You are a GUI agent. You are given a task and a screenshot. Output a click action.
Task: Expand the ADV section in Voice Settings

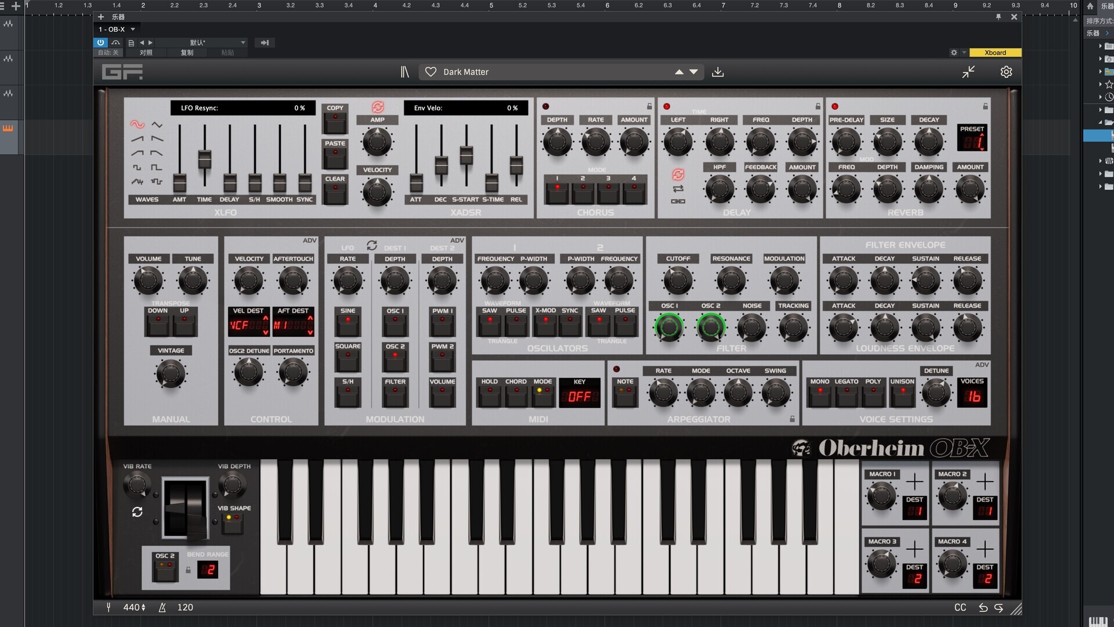[982, 365]
